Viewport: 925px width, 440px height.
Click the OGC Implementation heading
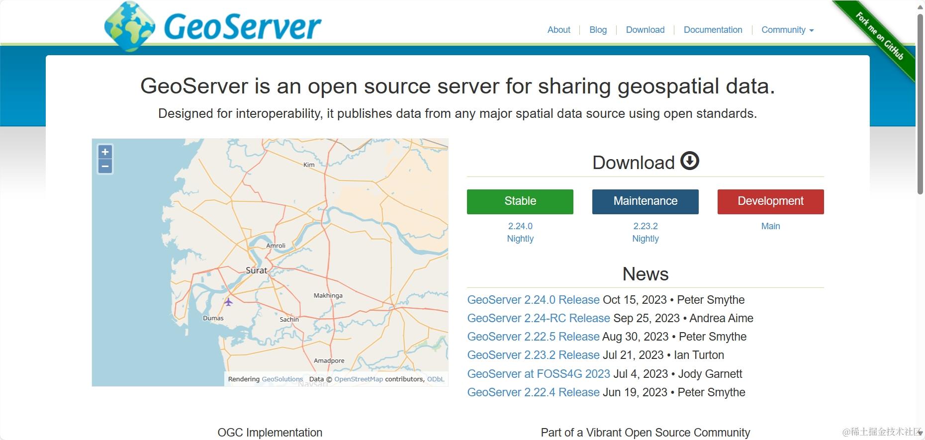tap(270, 433)
